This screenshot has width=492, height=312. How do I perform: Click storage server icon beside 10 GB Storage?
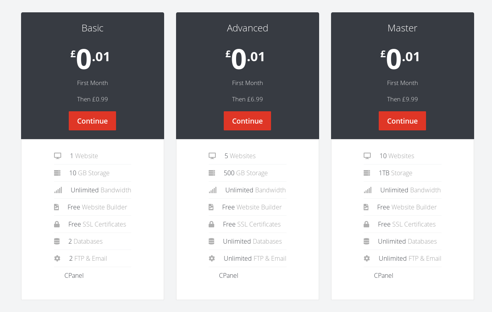click(57, 173)
